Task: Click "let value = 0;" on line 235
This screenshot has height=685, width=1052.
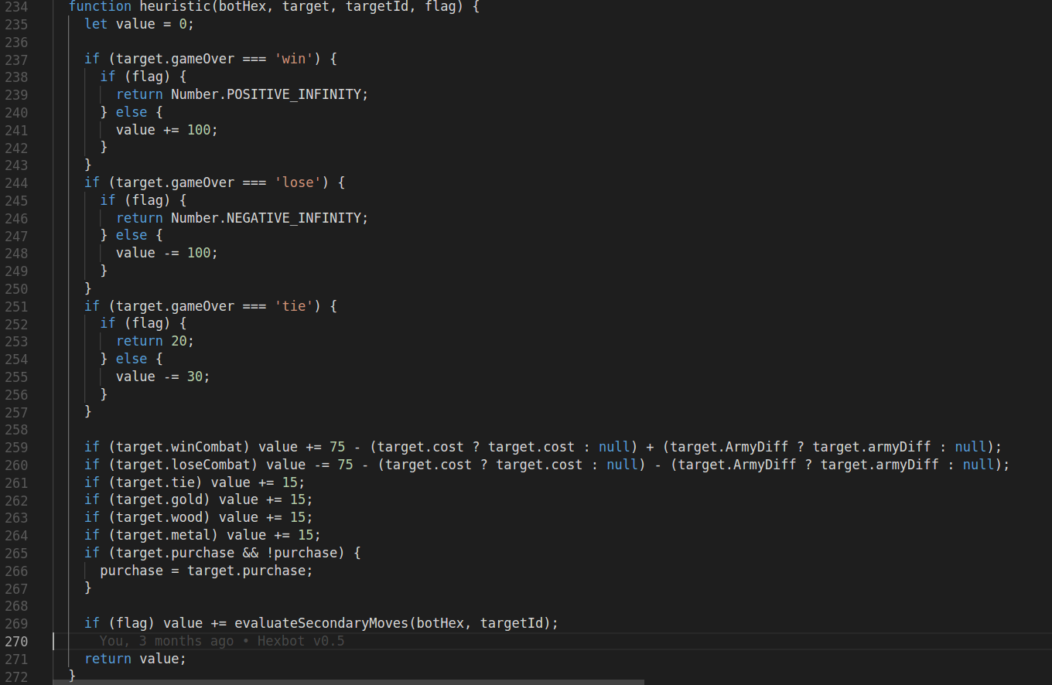Action: [139, 24]
